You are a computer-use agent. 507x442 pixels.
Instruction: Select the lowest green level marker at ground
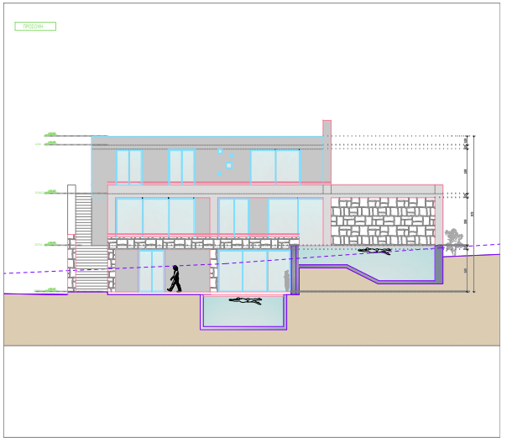(x=50, y=290)
